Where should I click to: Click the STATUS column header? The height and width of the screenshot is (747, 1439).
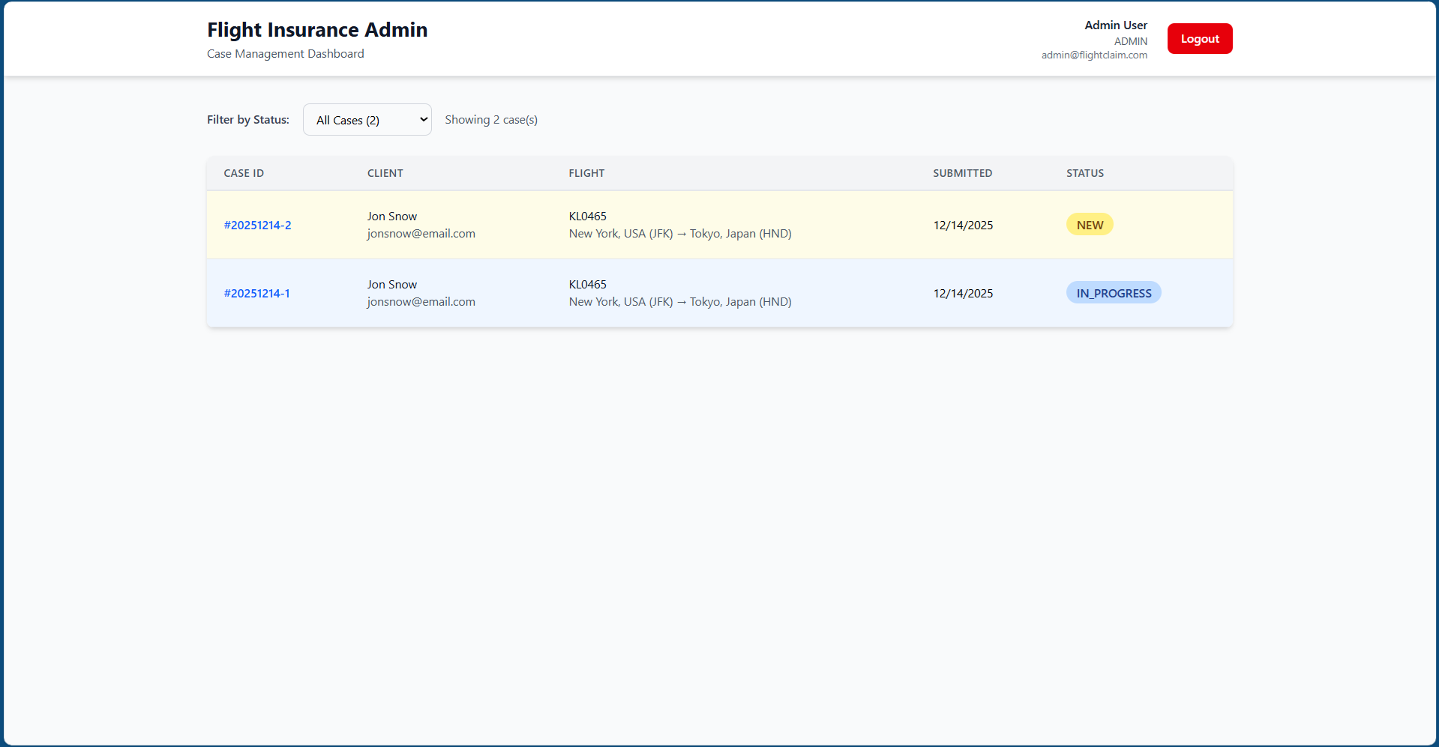click(1084, 172)
